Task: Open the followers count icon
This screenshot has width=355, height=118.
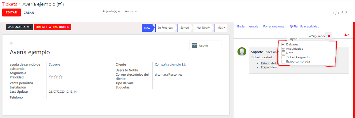Action: tap(347, 35)
